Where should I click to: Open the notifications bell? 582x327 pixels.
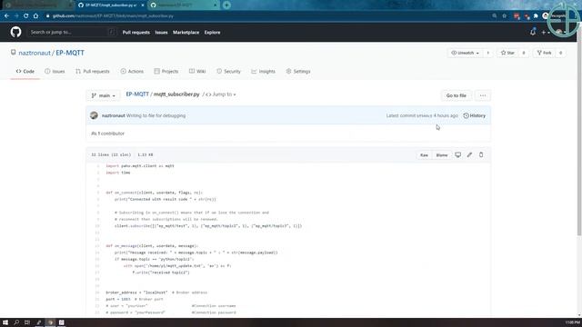(x=533, y=33)
